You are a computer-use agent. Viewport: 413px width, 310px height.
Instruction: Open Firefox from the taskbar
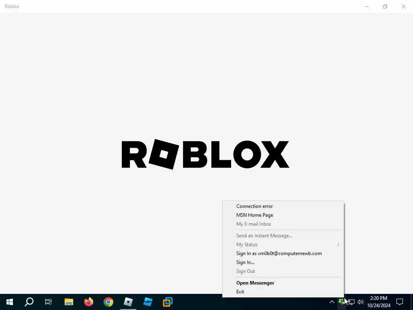88,302
